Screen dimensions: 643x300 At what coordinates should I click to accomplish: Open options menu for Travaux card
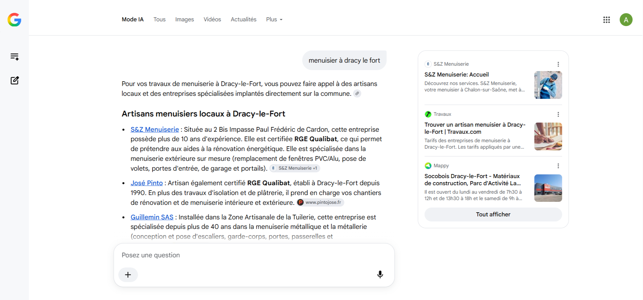pyautogui.click(x=558, y=114)
